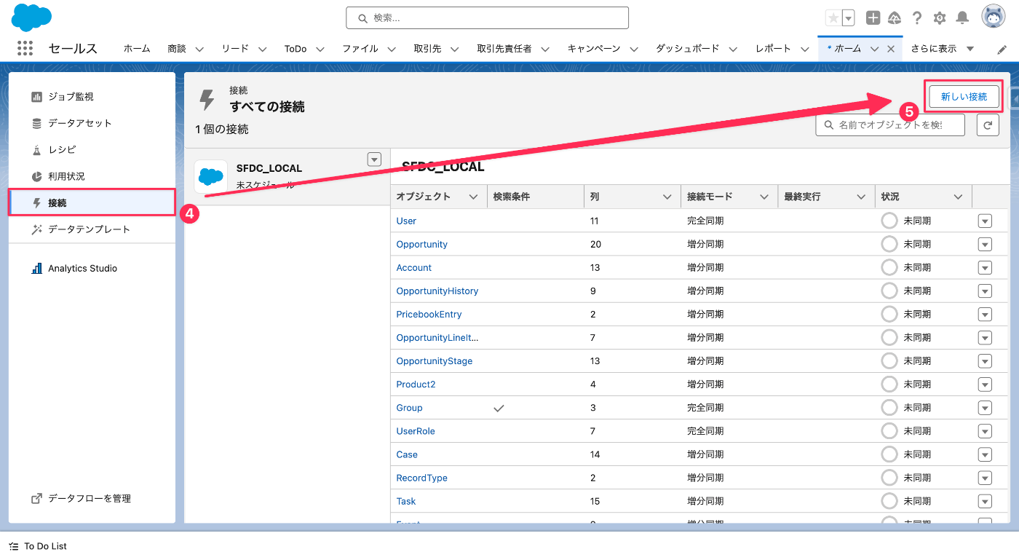Screen dimensions: 1019x560
Task: Expand the 商談 tab chevron
Action: 199,50
